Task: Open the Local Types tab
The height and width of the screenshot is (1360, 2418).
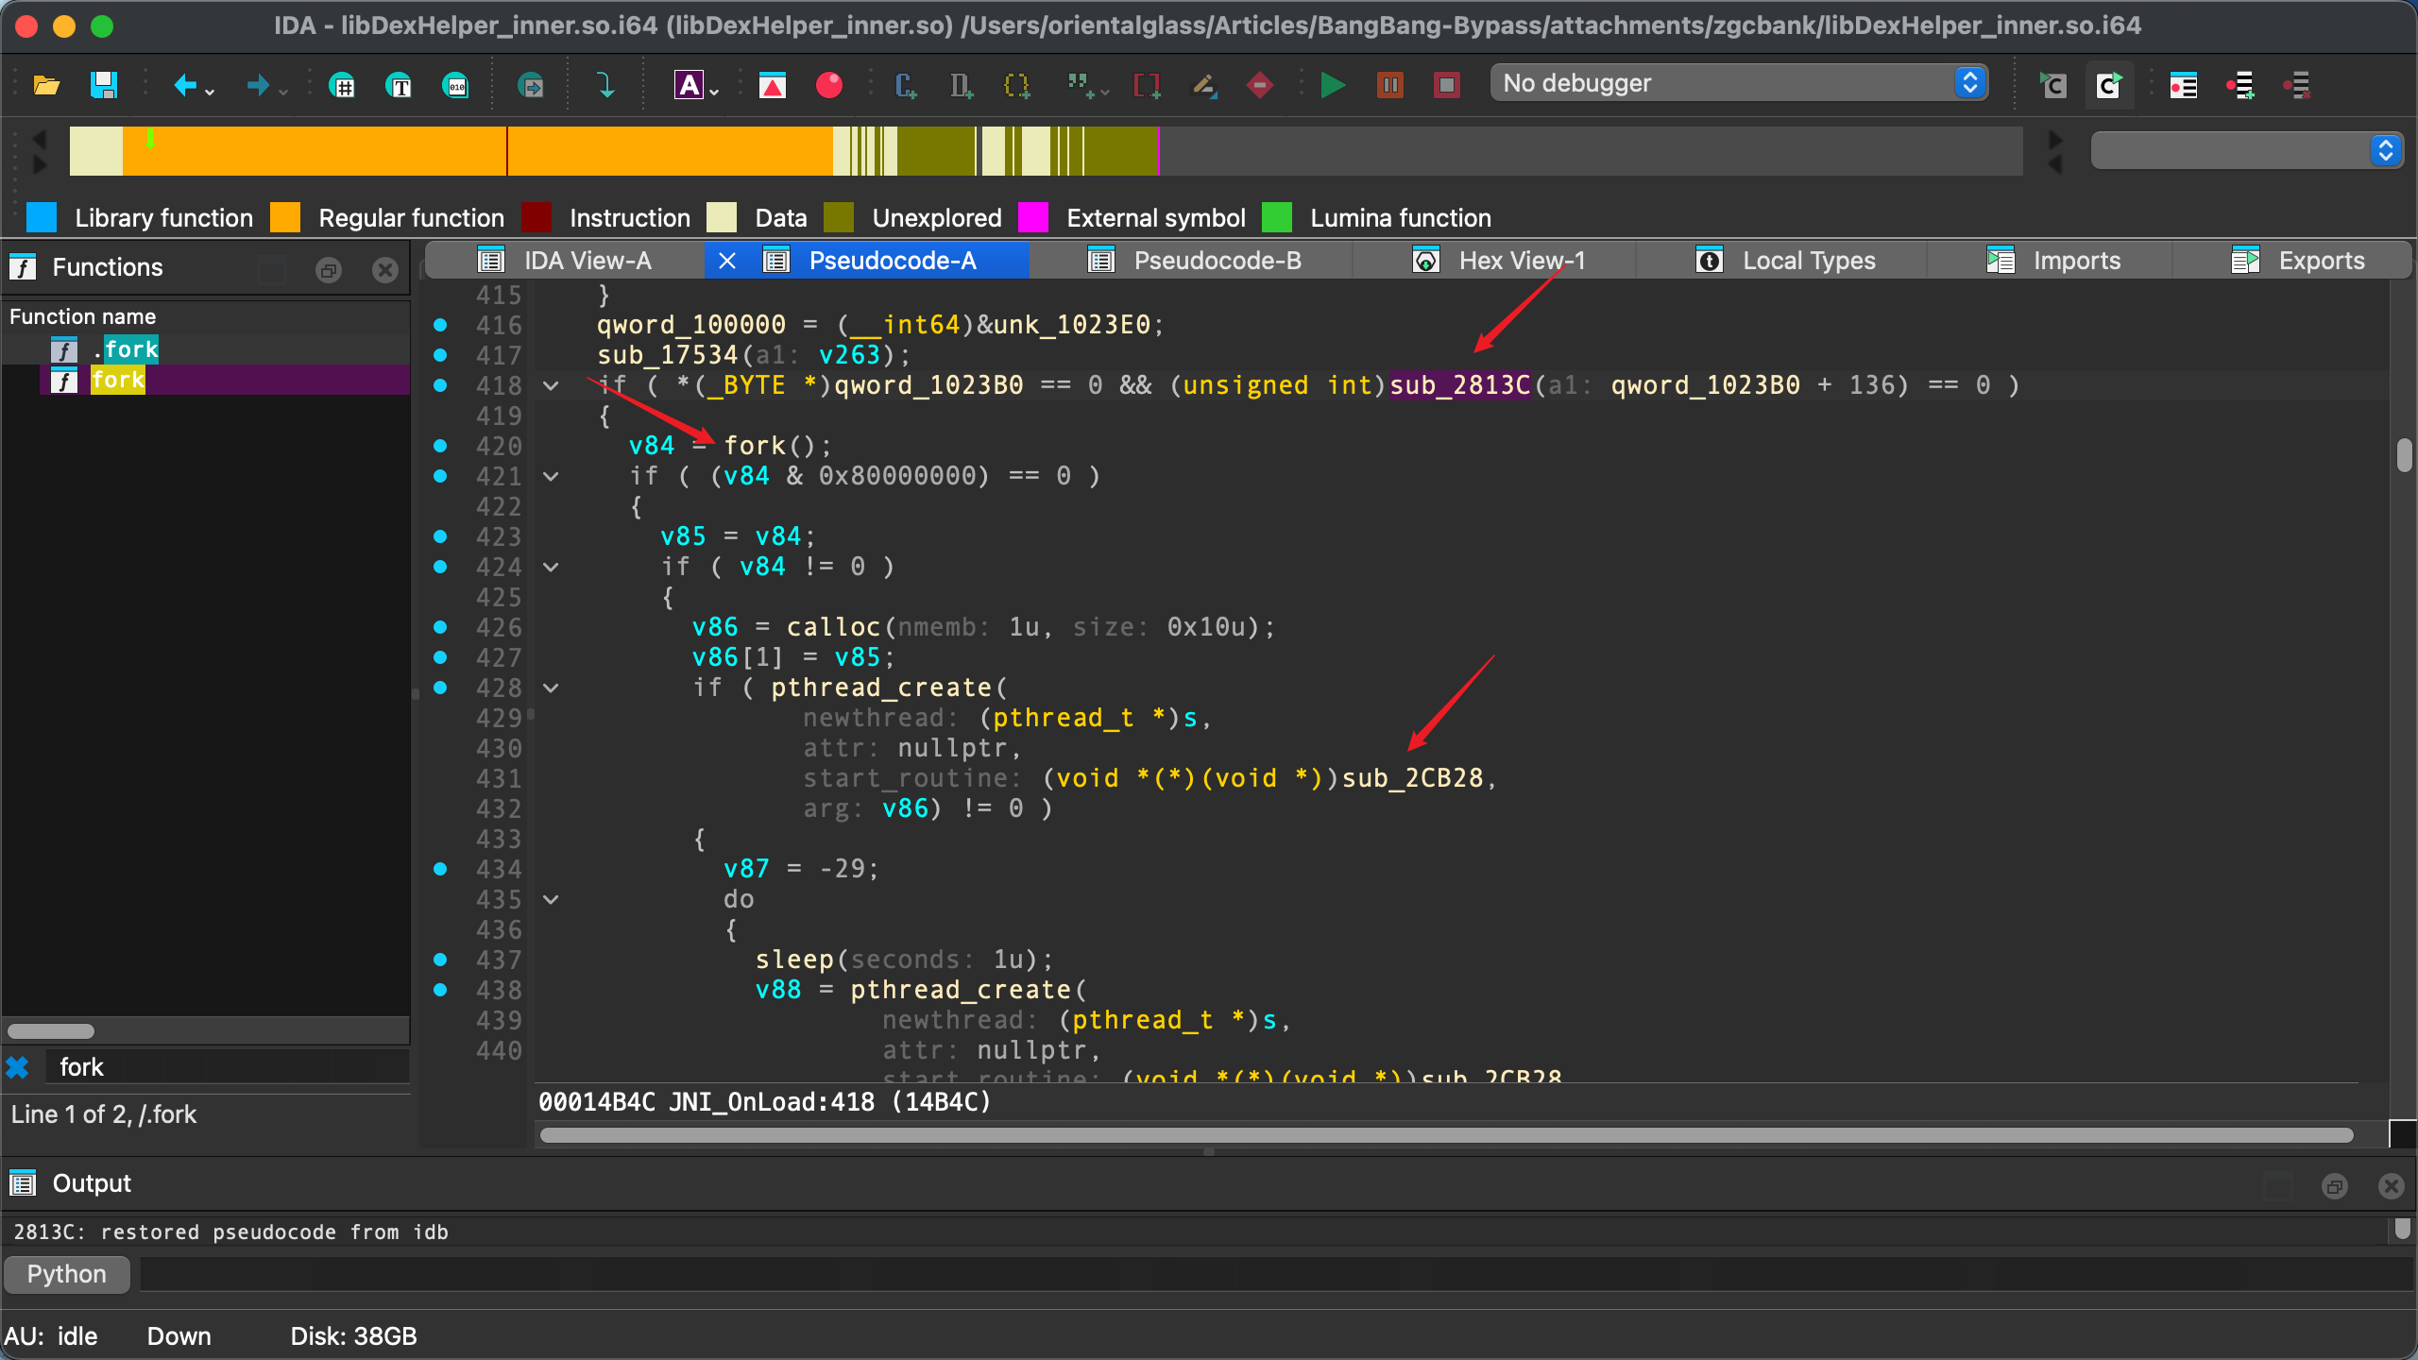Action: point(1783,261)
